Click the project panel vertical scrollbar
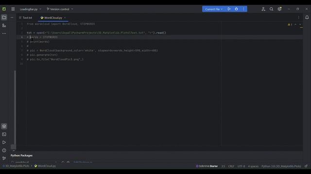This screenshot has height=174, width=311. (15, 107)
